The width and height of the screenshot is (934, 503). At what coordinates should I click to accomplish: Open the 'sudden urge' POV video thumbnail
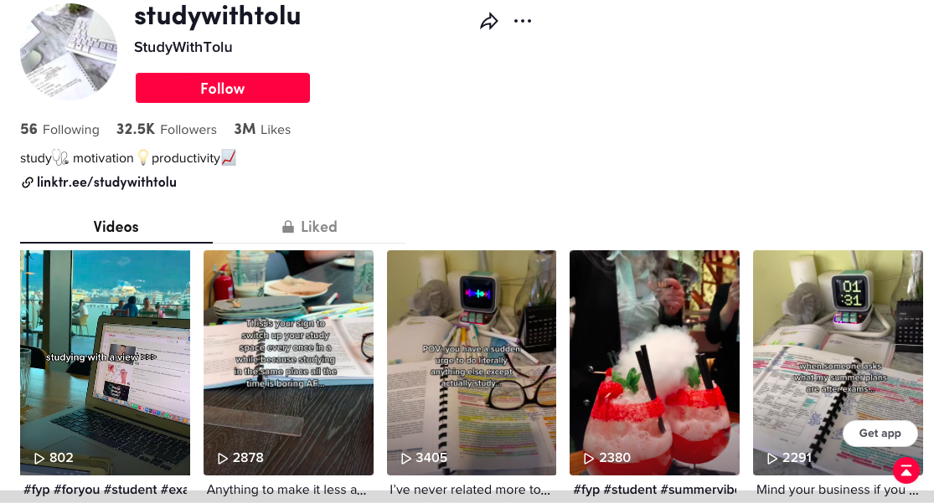pyautogui.click(x=472, y=362)
